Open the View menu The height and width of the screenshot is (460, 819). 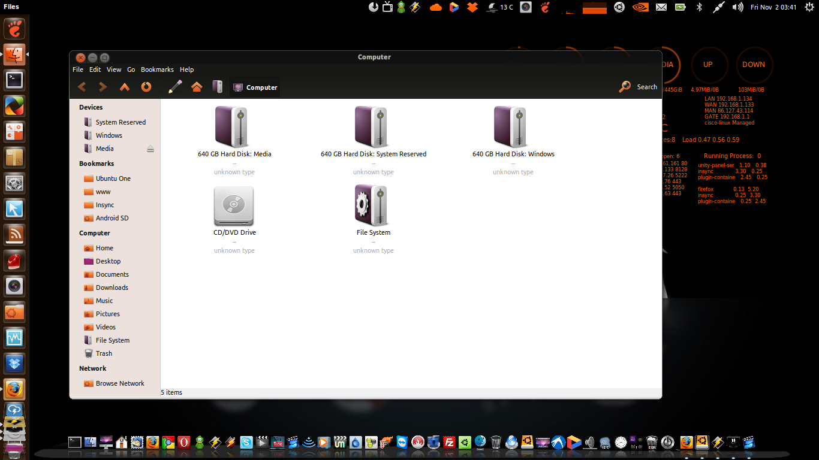(x=114, y=69)
